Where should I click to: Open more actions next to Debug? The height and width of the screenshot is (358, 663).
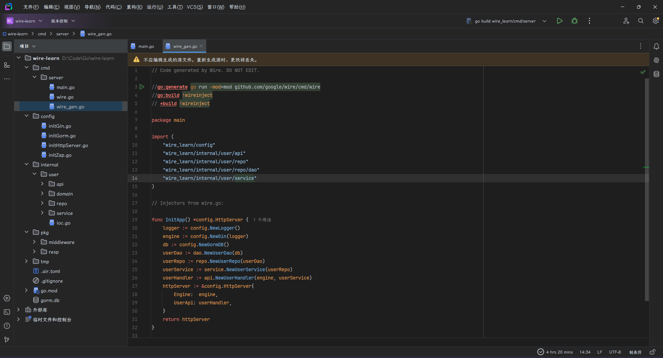pos(589,21)
